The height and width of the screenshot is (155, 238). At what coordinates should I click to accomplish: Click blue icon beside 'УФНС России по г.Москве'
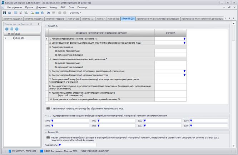(x=42, y=151)
